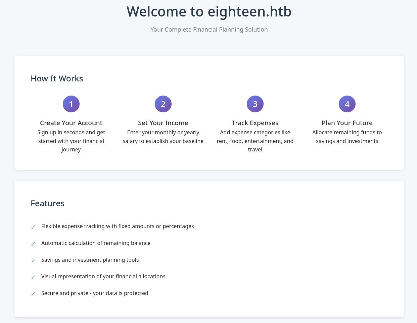Click the 'Plan Your Future' title

click(347, 123)
